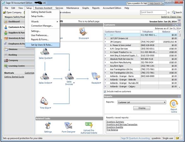This screenshot has height=142, width=185.
Task: Click the Type a question for help field
Action: (137, 3)
